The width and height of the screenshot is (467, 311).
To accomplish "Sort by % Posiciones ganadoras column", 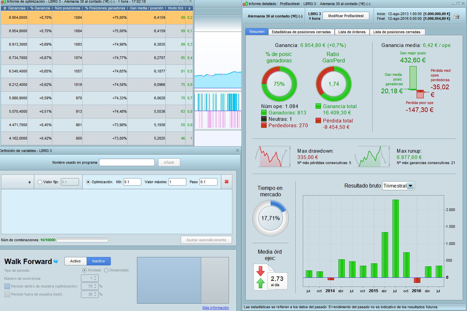I will [105, 8].
